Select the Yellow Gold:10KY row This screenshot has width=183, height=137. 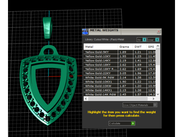[120, 56]
